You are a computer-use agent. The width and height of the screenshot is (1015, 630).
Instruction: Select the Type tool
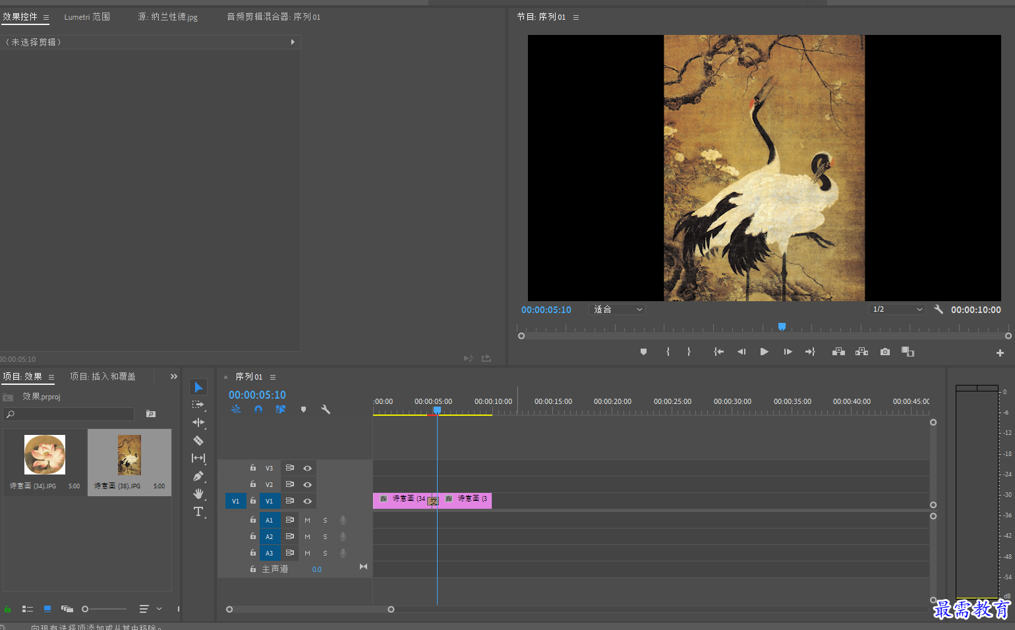pos(198,511)
